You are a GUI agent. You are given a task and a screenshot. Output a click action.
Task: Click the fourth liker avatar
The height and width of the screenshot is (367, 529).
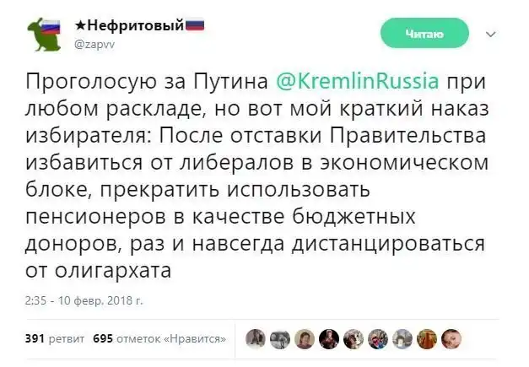328,339
